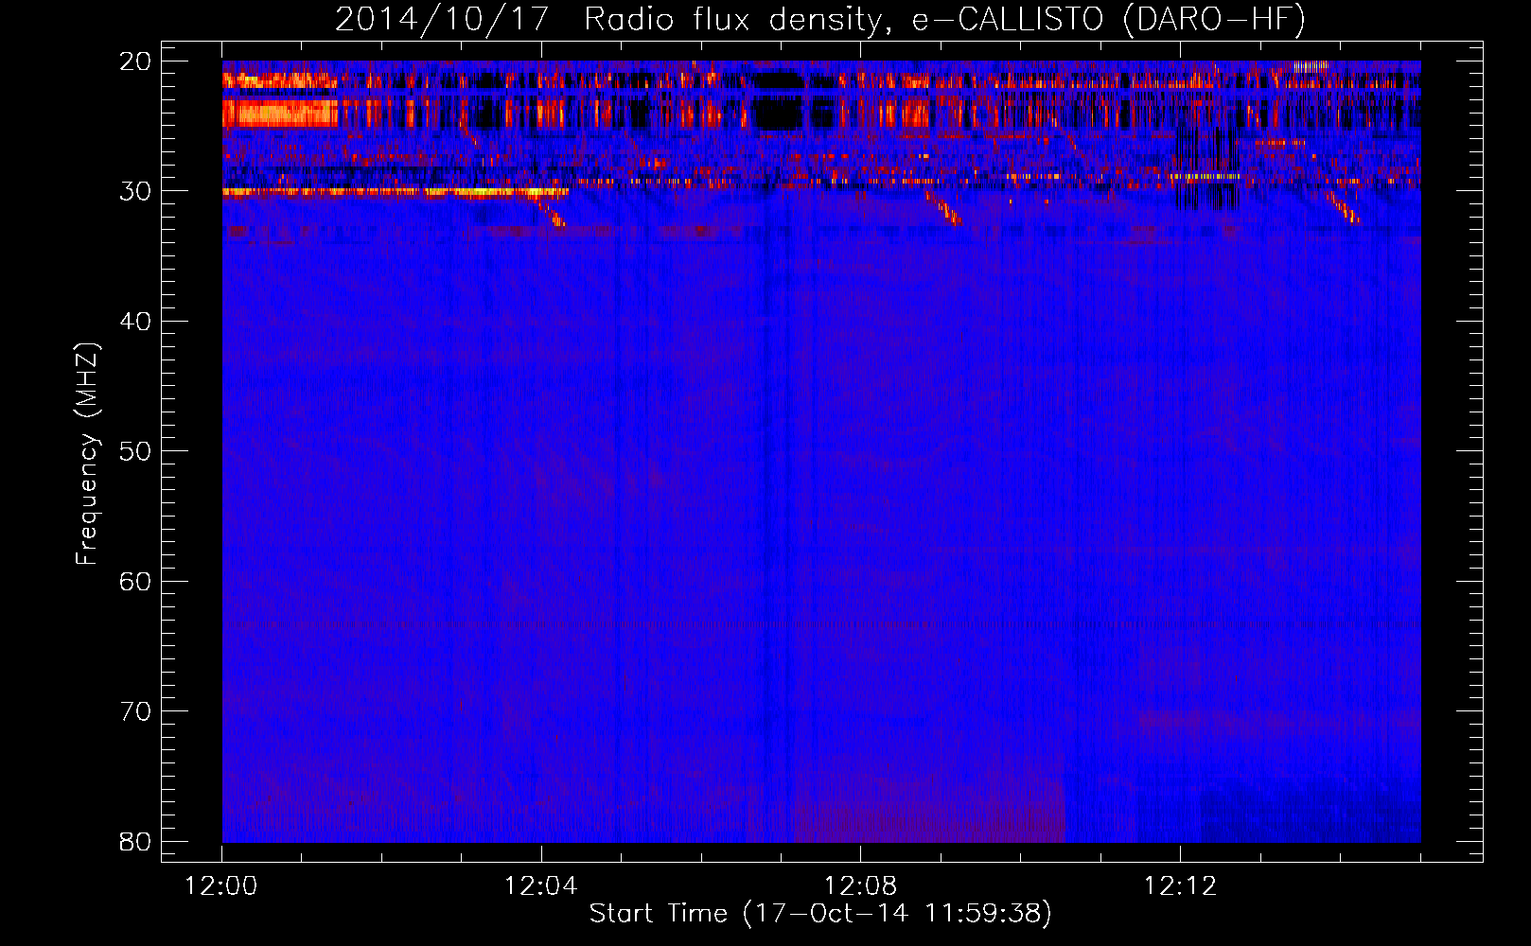This screenshot has width=1531, height=946.
Task: Click the '30' frequency tick label
Action: 135,191
